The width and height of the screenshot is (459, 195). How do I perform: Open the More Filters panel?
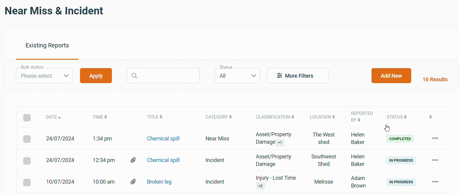coord(298,76)
